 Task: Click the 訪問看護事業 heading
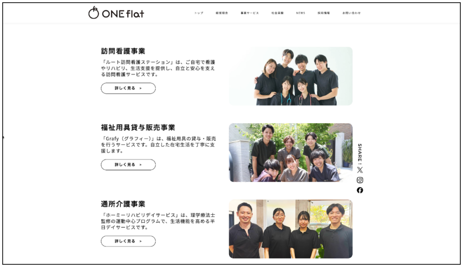coord(123,51)
